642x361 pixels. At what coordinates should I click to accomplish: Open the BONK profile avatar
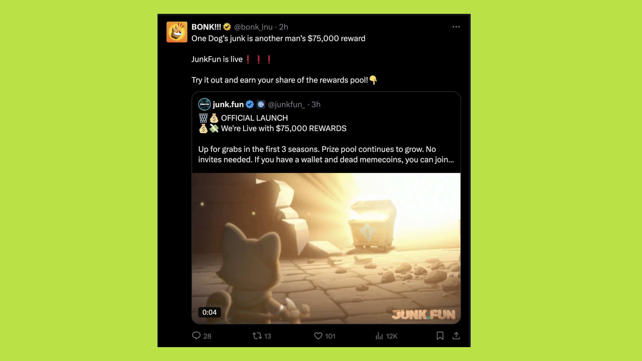point(177,32)
